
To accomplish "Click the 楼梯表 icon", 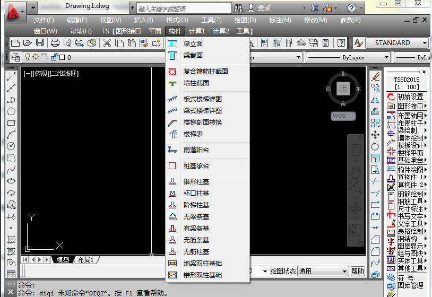I will point(172,134).
